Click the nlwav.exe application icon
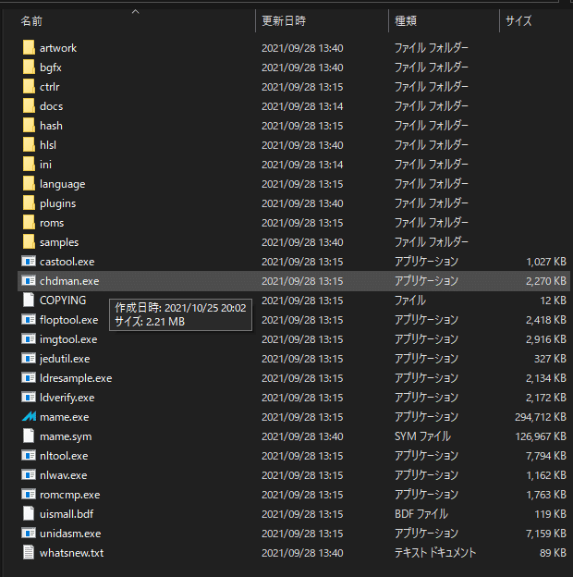Screen dimensions: 573x577 29,475
